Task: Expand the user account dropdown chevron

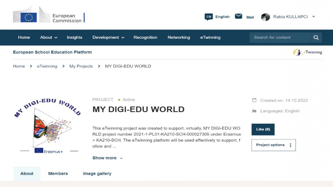Action: 314,17
